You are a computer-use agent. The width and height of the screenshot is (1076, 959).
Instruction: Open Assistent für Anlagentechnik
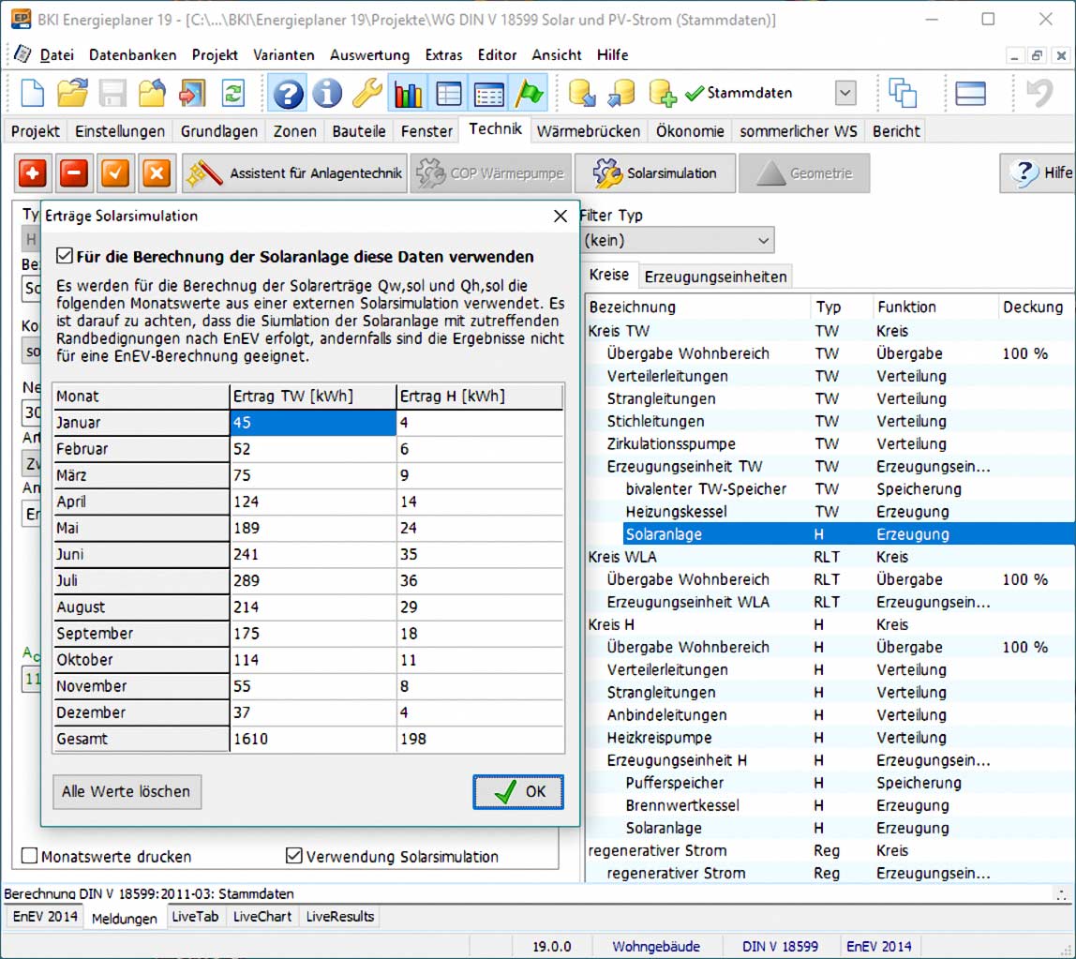(x=294, y=173)
